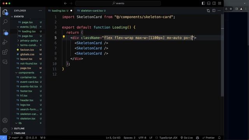Open editor more actions ellipsis
Viewport: 249px width, 140px height.
point(219,10)
